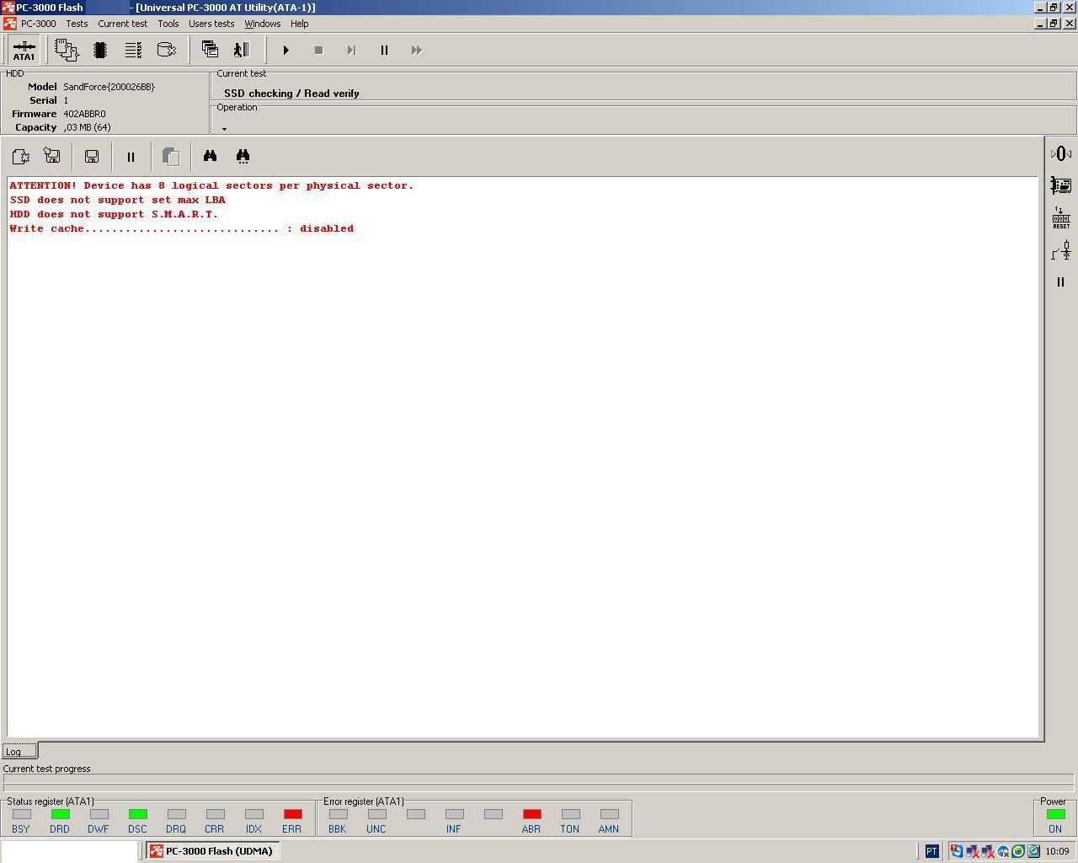Click the BSY status indicator

(21, 814)
